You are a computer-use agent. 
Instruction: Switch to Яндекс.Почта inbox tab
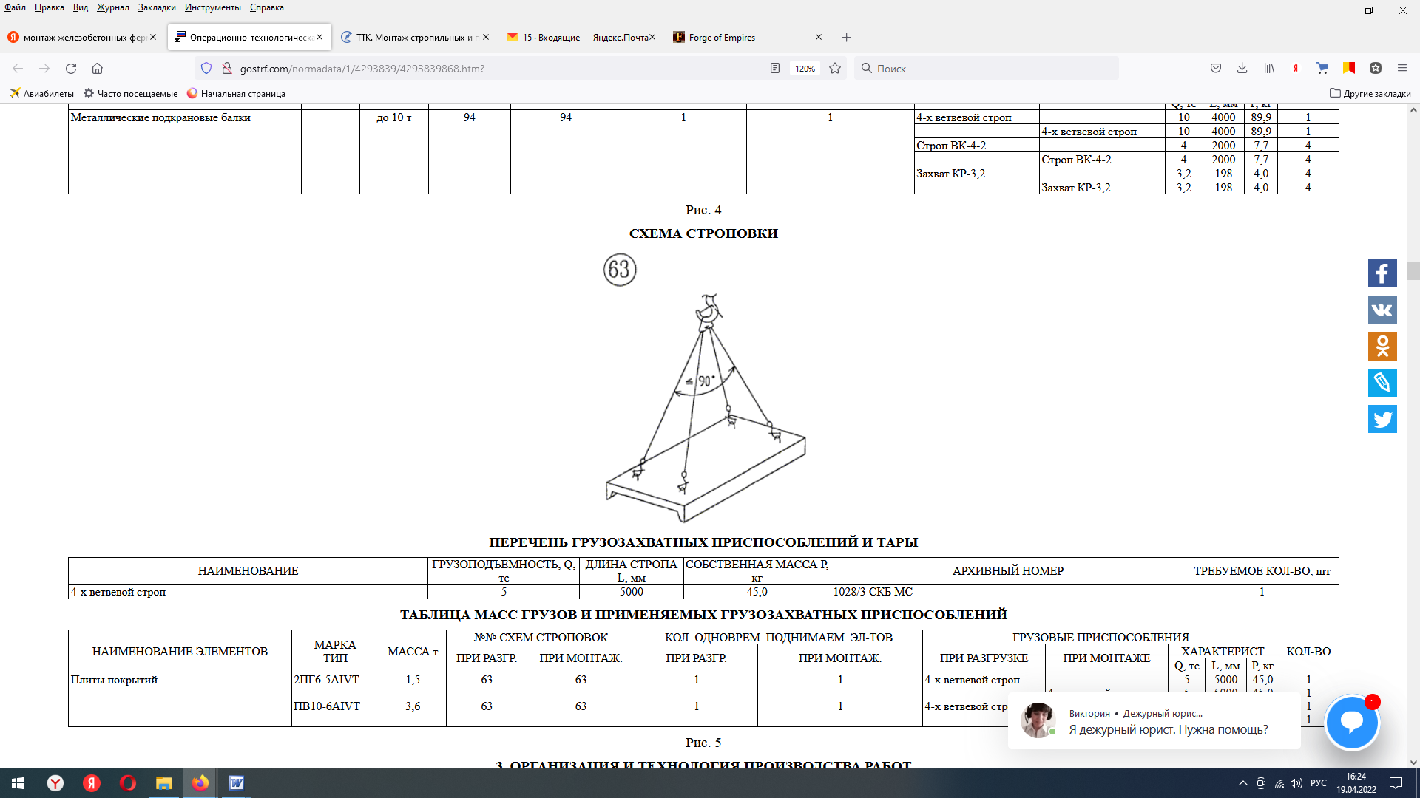click(581, 38)
